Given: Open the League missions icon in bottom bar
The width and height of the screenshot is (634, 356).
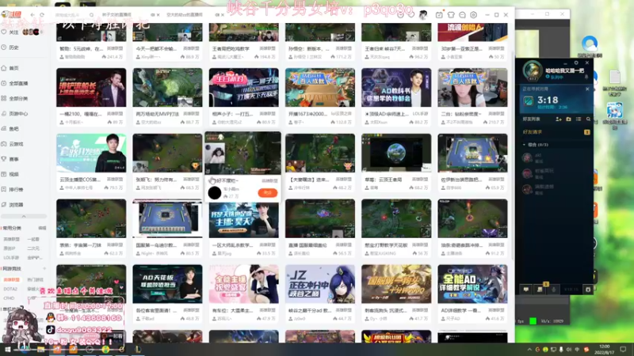Looking at the screenshot, I should (540, 290).
